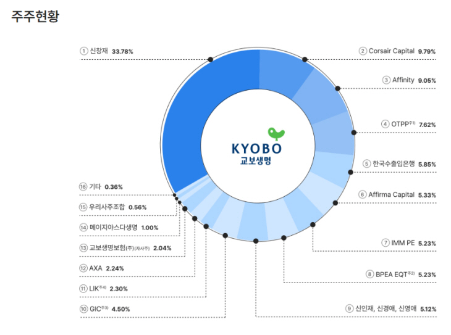The height and width of the screenshot is (335, 451).
Task: Click the circled number 14 beside 메이지야스다생명
Action: 83,228
